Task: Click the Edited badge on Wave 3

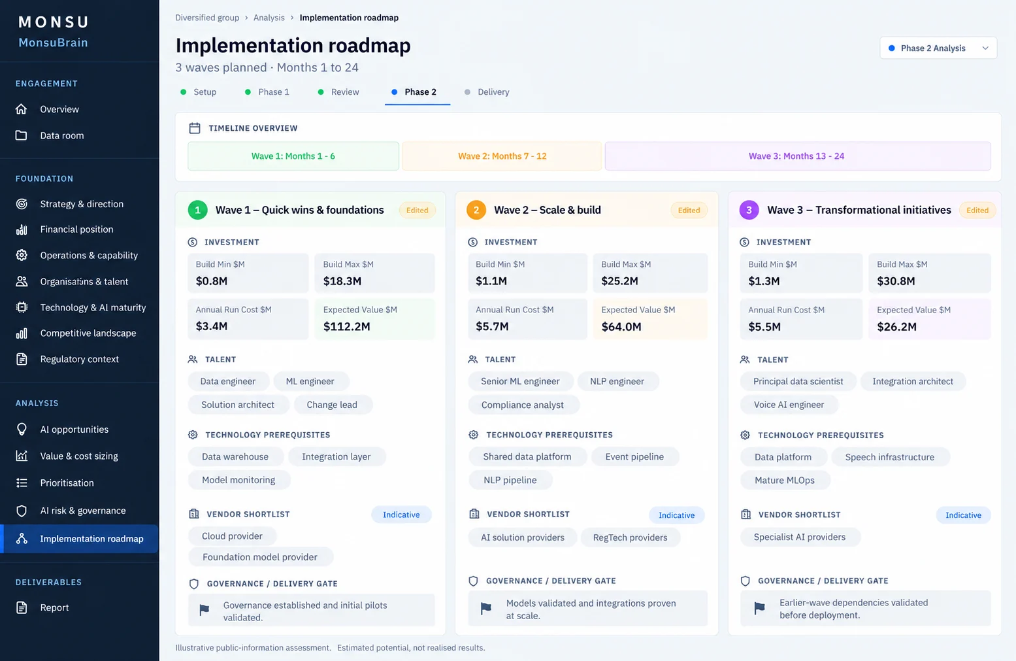Action: point(977,211)
